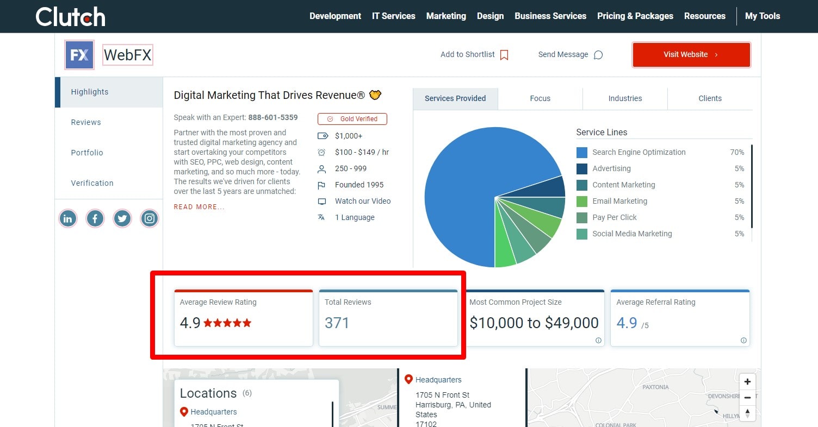Click the person icon beside 250 - 999
818x427 pixels.
click(x=321, y=169)
